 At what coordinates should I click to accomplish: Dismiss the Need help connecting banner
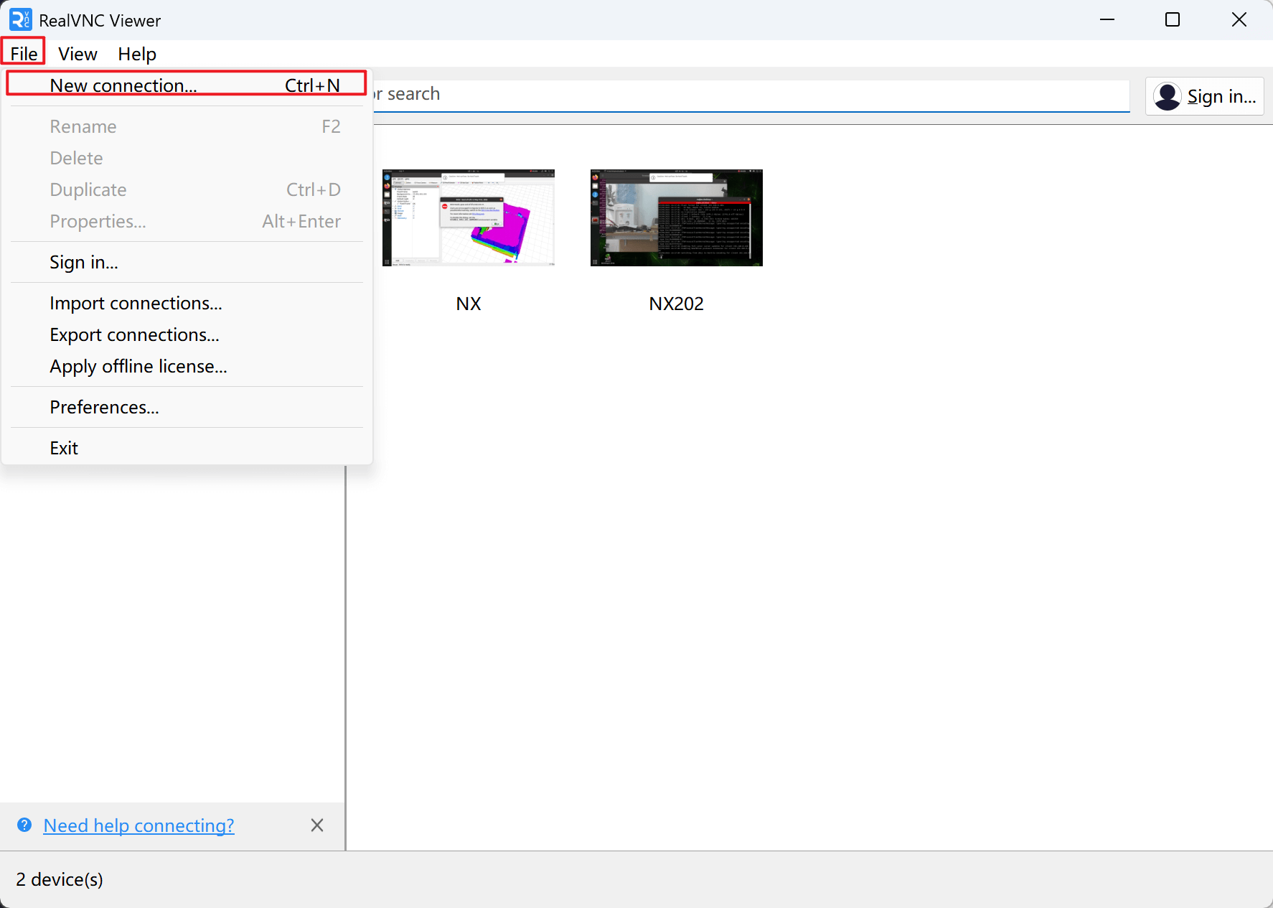point(317,825)
